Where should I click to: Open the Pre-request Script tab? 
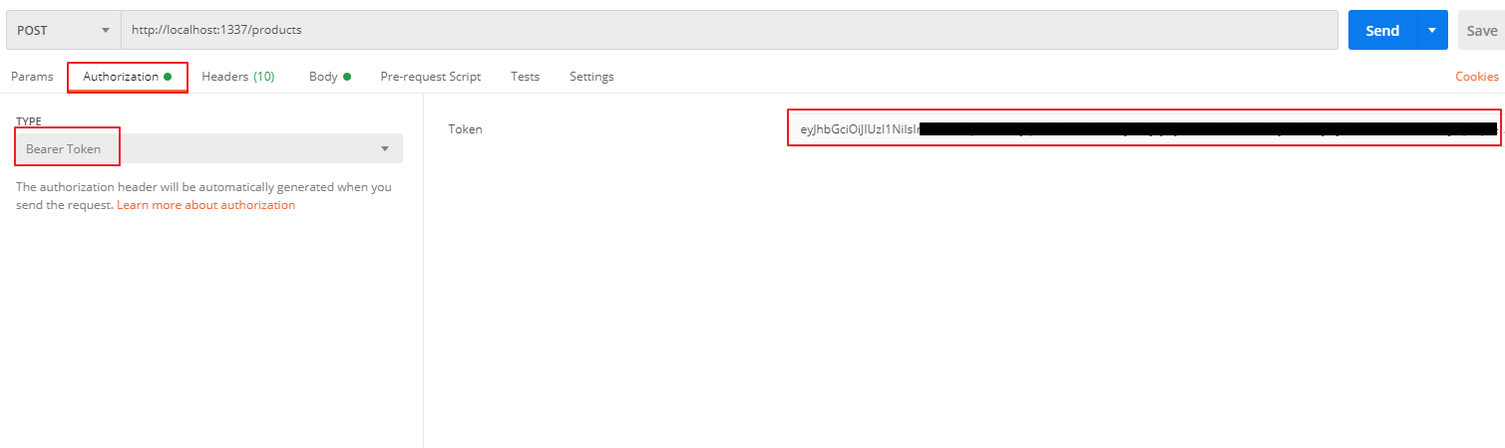(x=430, y=77)
